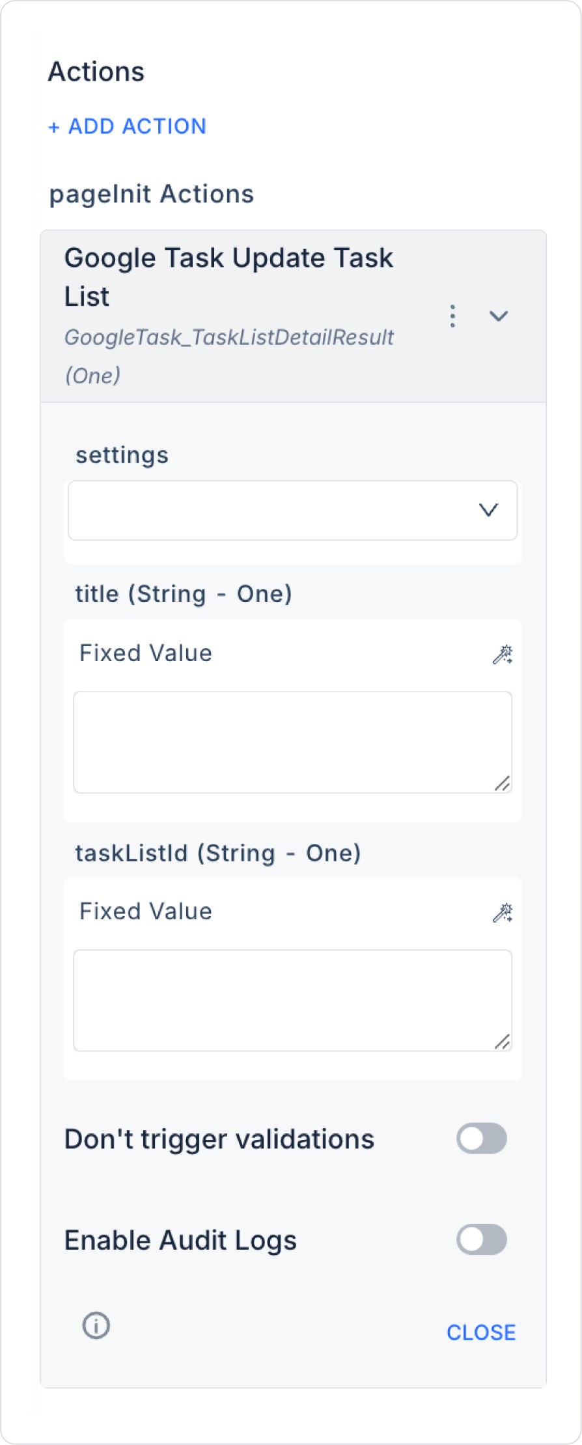The image size is (582, 1445).
Task: Click the Enable Audit Logs label text
Action: [180, 1240]
